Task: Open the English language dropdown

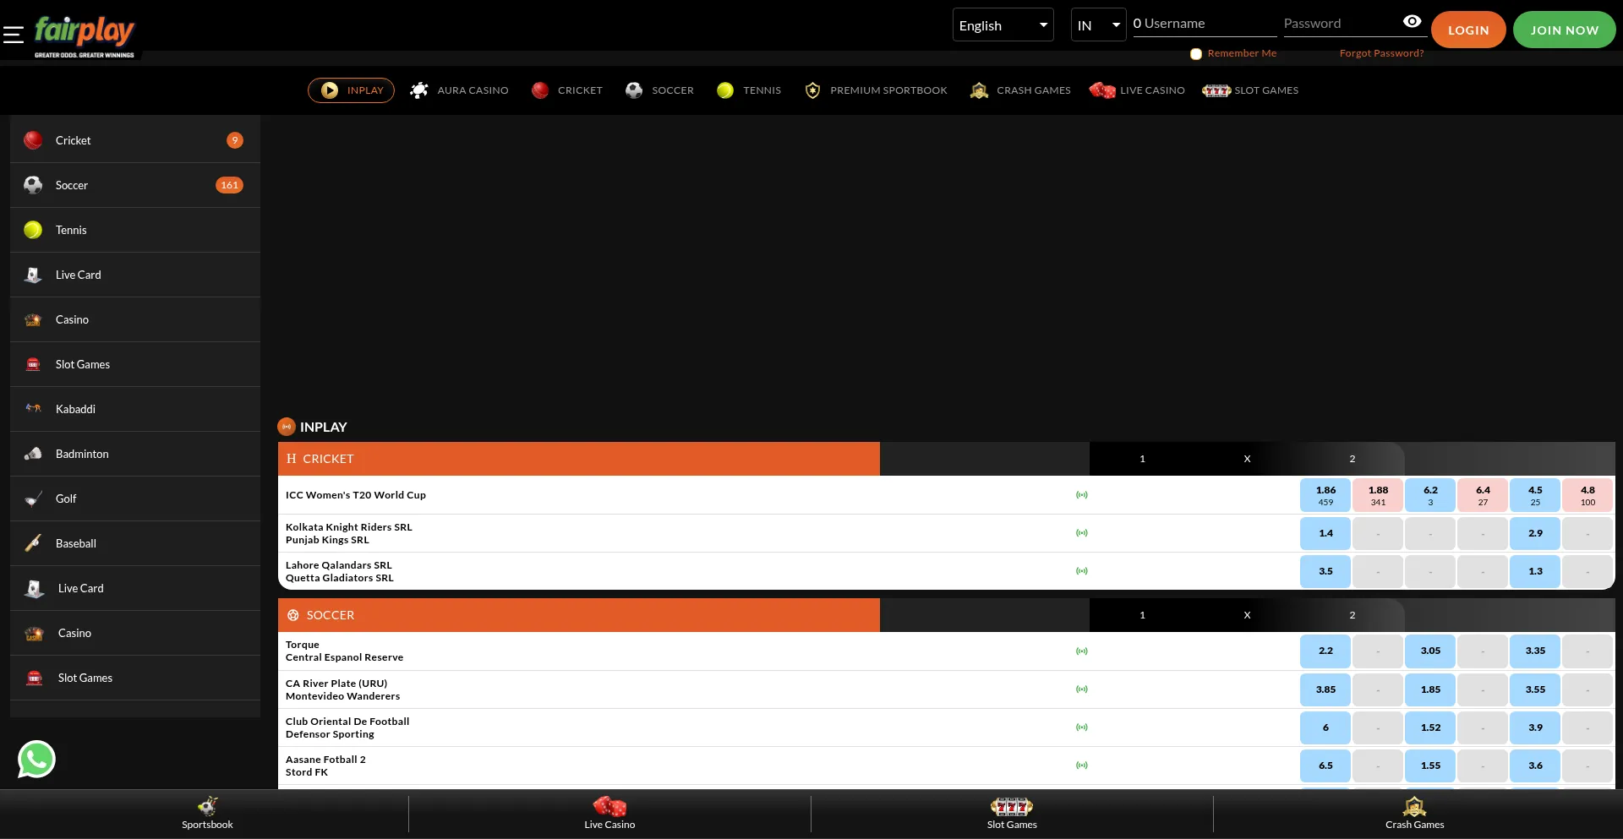Action: tap(1003, 25)
